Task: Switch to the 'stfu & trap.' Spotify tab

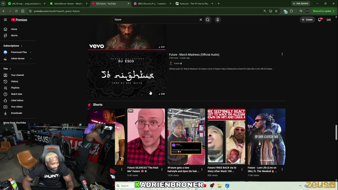Action: coord(26,4)
